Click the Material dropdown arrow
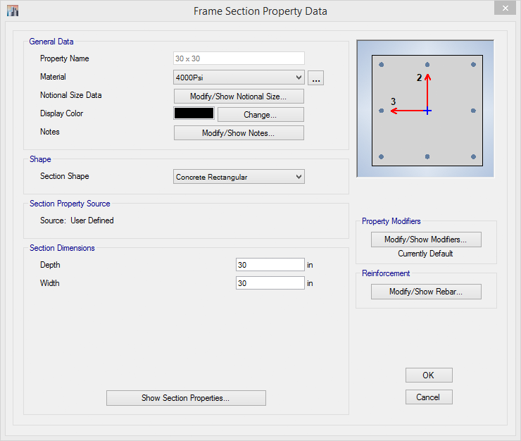 tap(299, 77)
